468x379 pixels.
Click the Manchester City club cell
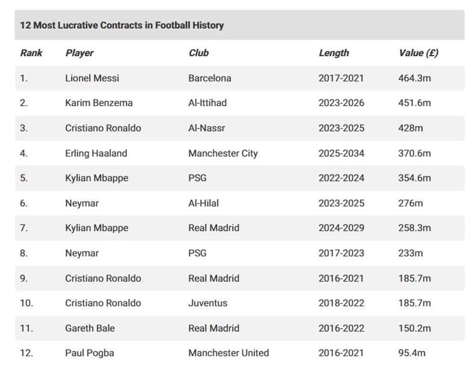(x=223, y=153)
